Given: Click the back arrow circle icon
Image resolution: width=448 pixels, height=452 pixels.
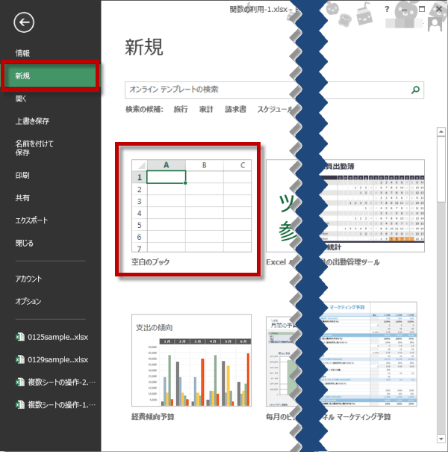Looking at the screenshot, I should pos(24,22).
